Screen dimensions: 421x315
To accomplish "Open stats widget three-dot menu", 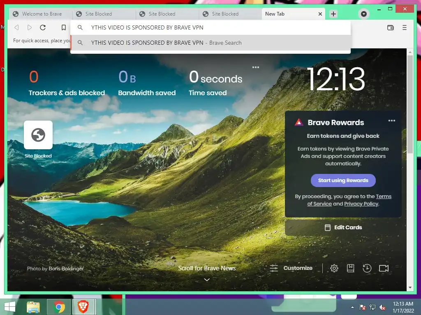I will point(256,67).
